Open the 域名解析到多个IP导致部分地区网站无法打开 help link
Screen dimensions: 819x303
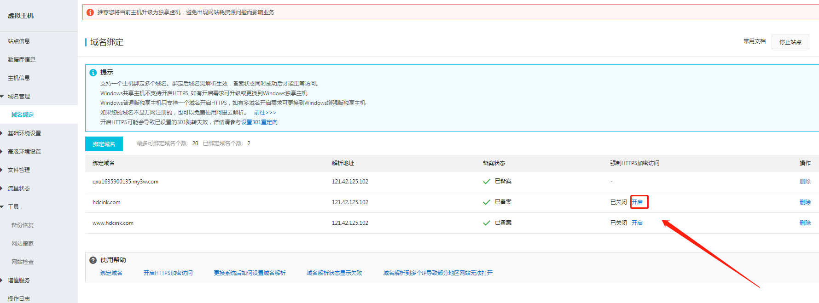pos(438,273)
